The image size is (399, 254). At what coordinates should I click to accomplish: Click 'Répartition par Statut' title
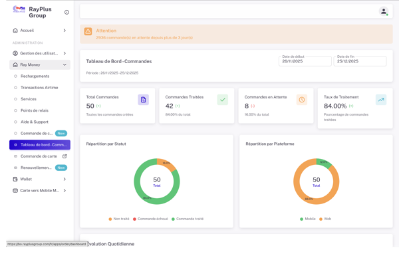tap(106, 144)
